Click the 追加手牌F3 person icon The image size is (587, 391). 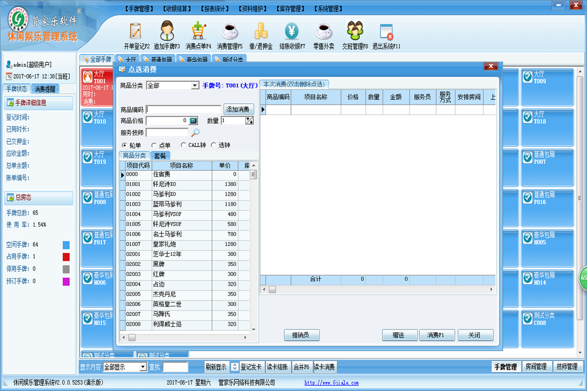tap(167, 31)
